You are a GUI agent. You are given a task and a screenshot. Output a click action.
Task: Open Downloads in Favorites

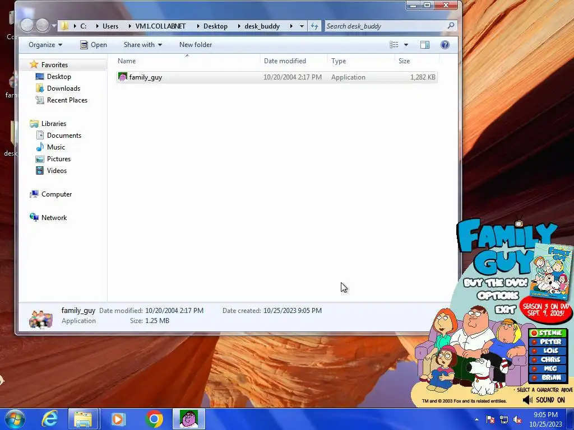pyautogui.click(x=63, y=88)
